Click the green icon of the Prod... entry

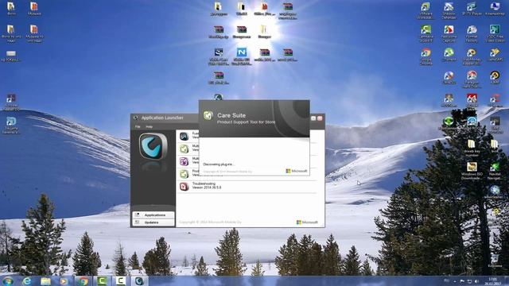[184, 174]
